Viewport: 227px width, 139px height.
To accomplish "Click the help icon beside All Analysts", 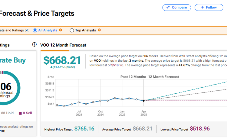I will [x=61, y=30].
